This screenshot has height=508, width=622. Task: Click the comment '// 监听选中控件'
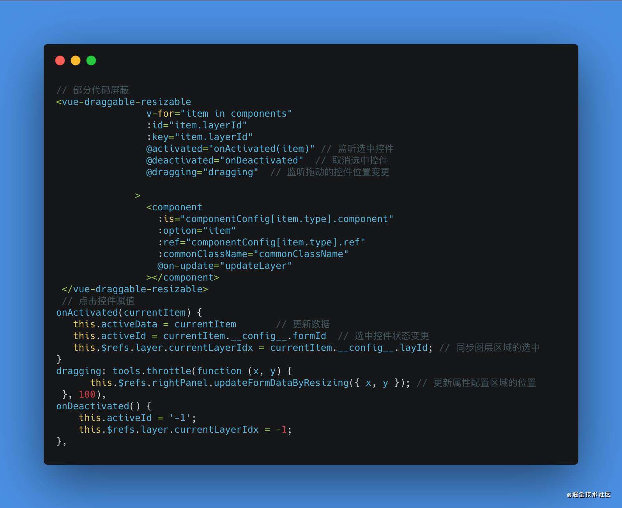click(357, 149)
